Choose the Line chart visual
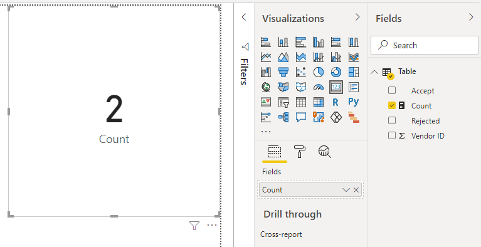Screen dimensions: 481x247 [266, 57]
